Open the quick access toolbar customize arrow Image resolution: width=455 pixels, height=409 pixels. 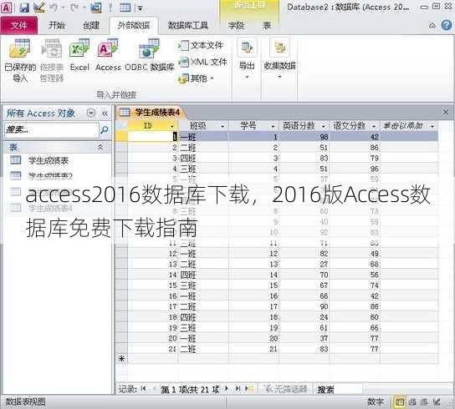[x=140, y=8]
